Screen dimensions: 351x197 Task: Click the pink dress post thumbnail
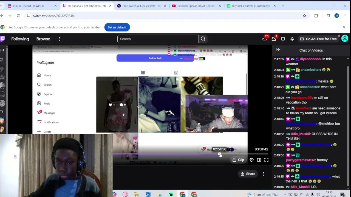(117, 105)
